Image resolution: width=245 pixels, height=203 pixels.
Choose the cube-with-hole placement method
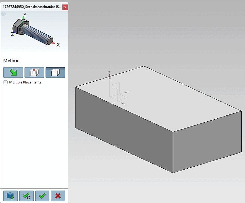click(x=34, y=73)
